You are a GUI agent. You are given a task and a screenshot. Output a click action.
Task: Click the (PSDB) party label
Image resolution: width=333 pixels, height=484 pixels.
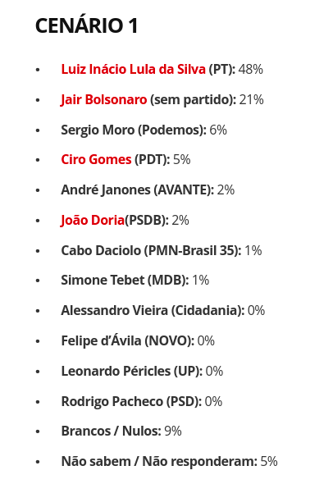[147, 221]
